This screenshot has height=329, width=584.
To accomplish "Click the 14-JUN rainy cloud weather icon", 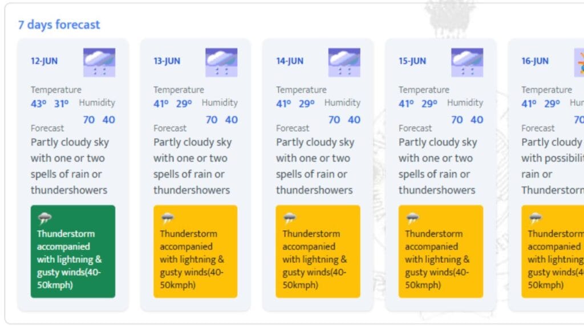I will point(344,62).
